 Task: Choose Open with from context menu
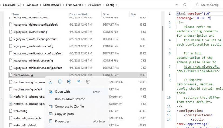pyautogui.click(x=77, y=92)
